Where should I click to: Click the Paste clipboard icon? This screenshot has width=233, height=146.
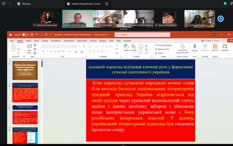pos(13,47)
